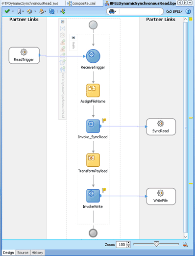Click the faded gear icon below variables
The width and height of the screenshot is (195, 256).
pyautogui.click(x=62, y=35)
